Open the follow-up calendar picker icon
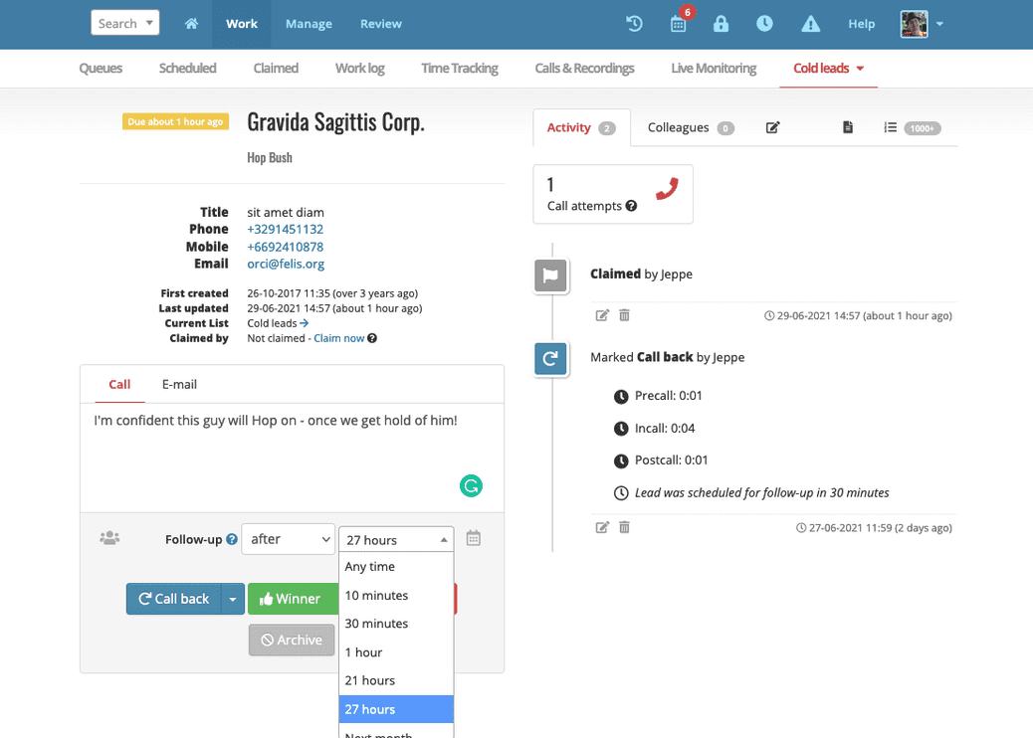 coord(473,538)
